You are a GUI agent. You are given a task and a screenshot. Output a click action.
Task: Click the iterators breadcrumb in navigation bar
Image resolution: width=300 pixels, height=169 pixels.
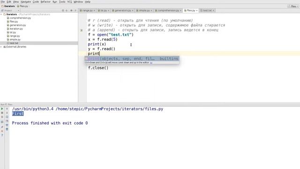pos(8,6)
